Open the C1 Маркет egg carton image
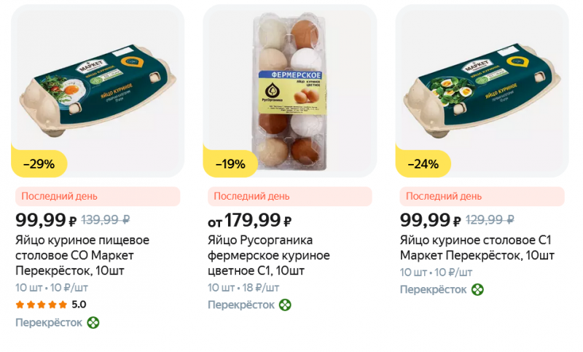 point(482,84)
